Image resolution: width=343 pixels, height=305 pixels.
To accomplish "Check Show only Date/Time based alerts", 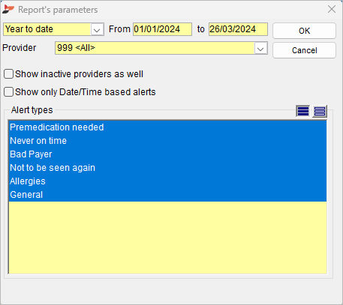I will (8, 92).
